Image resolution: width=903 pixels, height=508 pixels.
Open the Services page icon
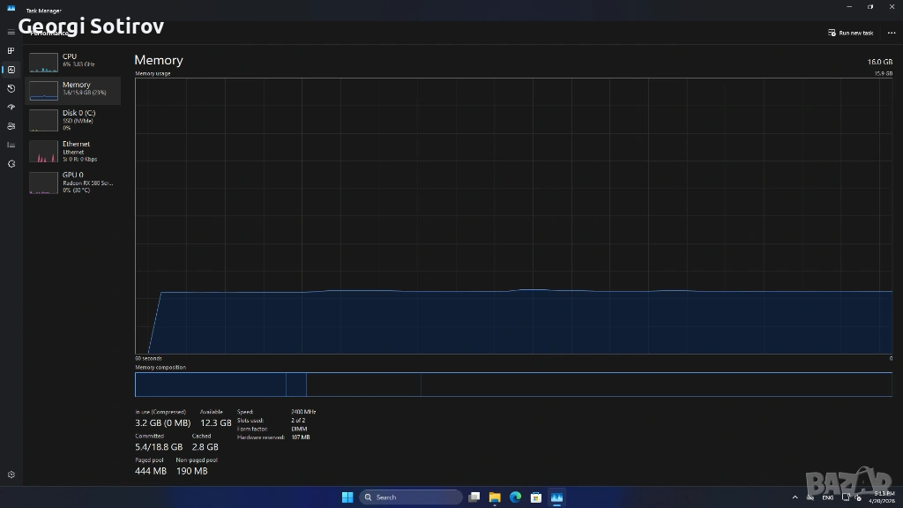tap(11, 163)
